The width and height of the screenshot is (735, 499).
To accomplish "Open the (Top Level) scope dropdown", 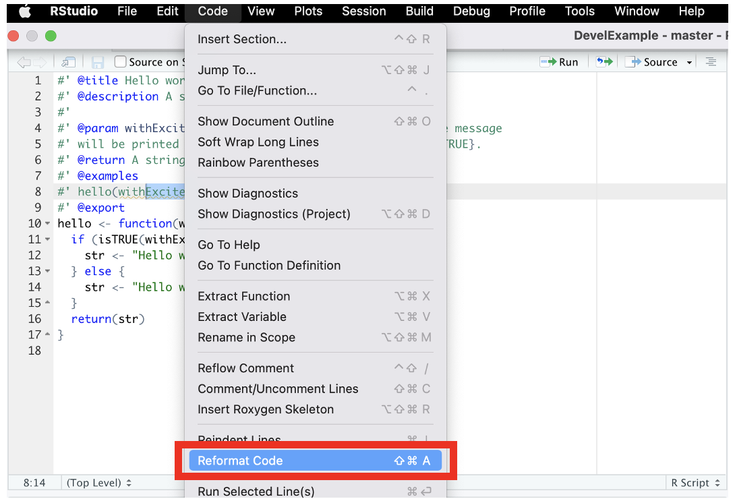I will coord(99,483).
